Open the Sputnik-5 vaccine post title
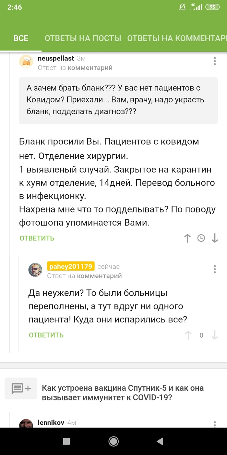 (123, 393)
